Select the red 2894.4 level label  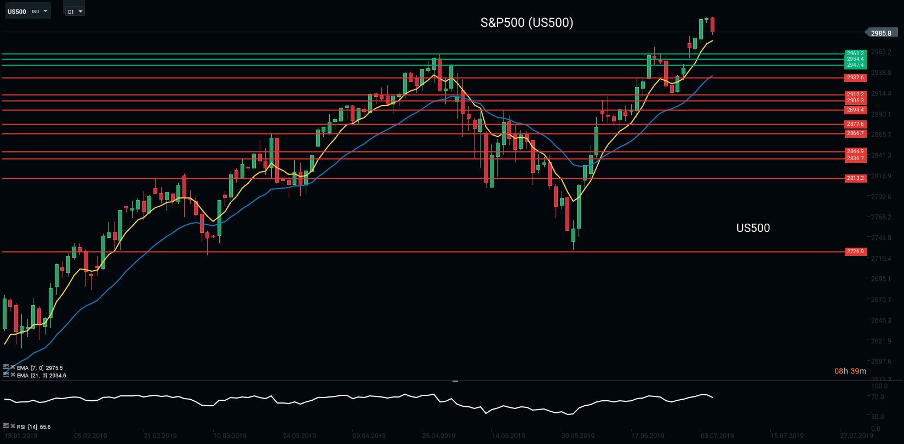(x=855, y=110)
